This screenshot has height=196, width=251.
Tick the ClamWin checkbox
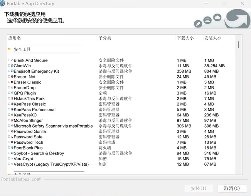click(9, 65)
